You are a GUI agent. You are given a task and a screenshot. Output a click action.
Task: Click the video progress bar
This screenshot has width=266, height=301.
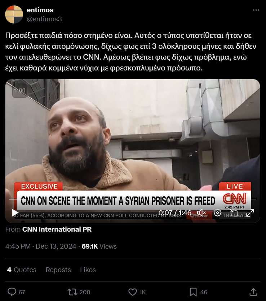[133, 199]
